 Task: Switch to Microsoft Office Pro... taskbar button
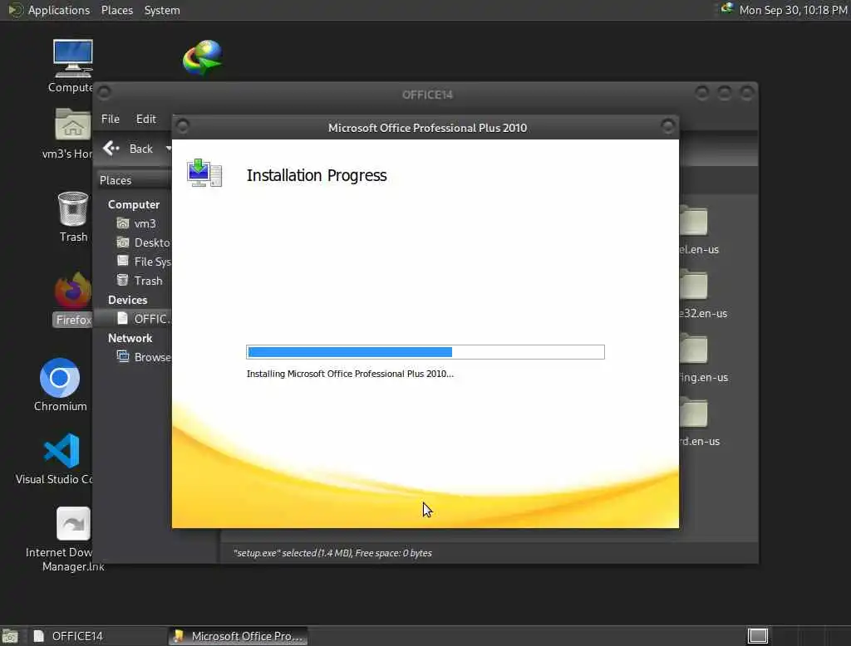(239, 636)
